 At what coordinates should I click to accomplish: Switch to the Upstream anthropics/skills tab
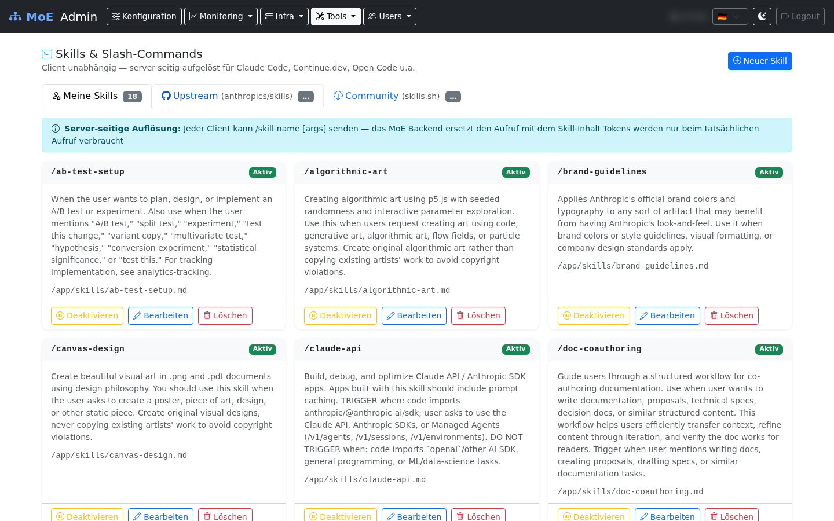[x=237, y=96]
